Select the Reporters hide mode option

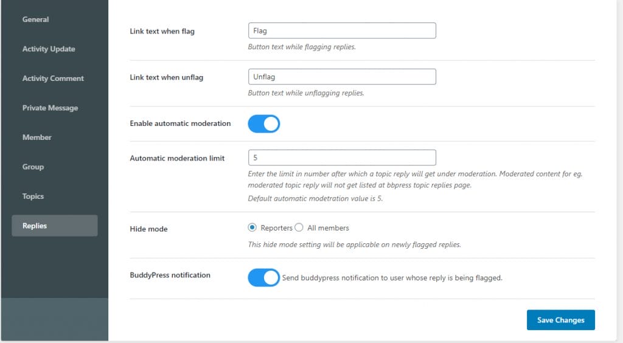[252, 227]
